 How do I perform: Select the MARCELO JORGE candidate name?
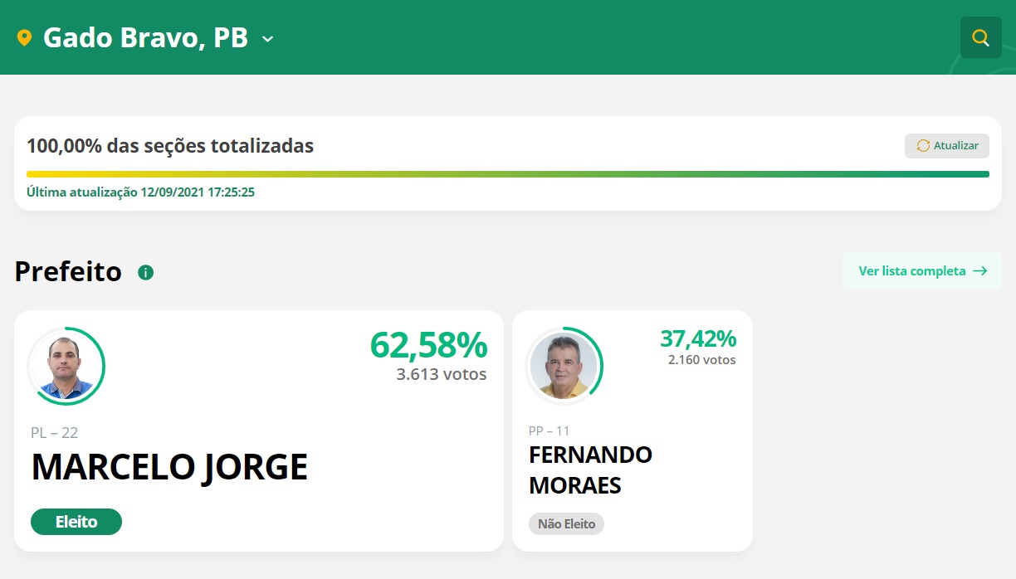pos(169,468)
